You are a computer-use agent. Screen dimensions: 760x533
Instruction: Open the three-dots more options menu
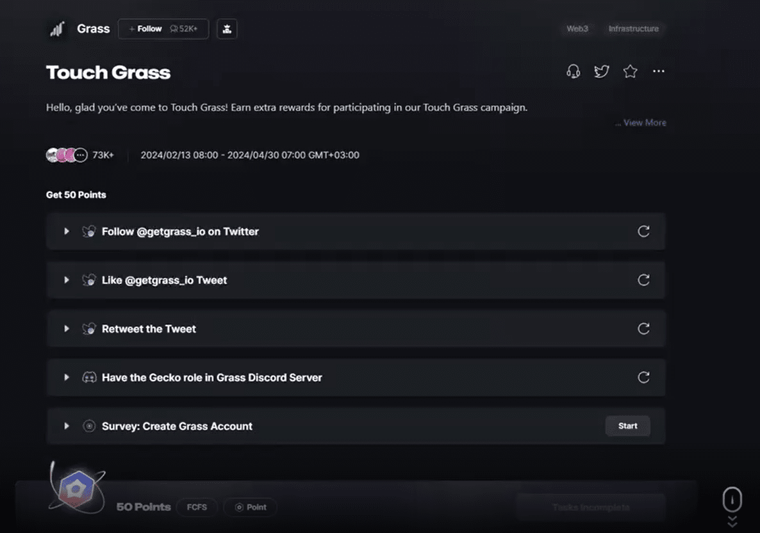point(659,71)
